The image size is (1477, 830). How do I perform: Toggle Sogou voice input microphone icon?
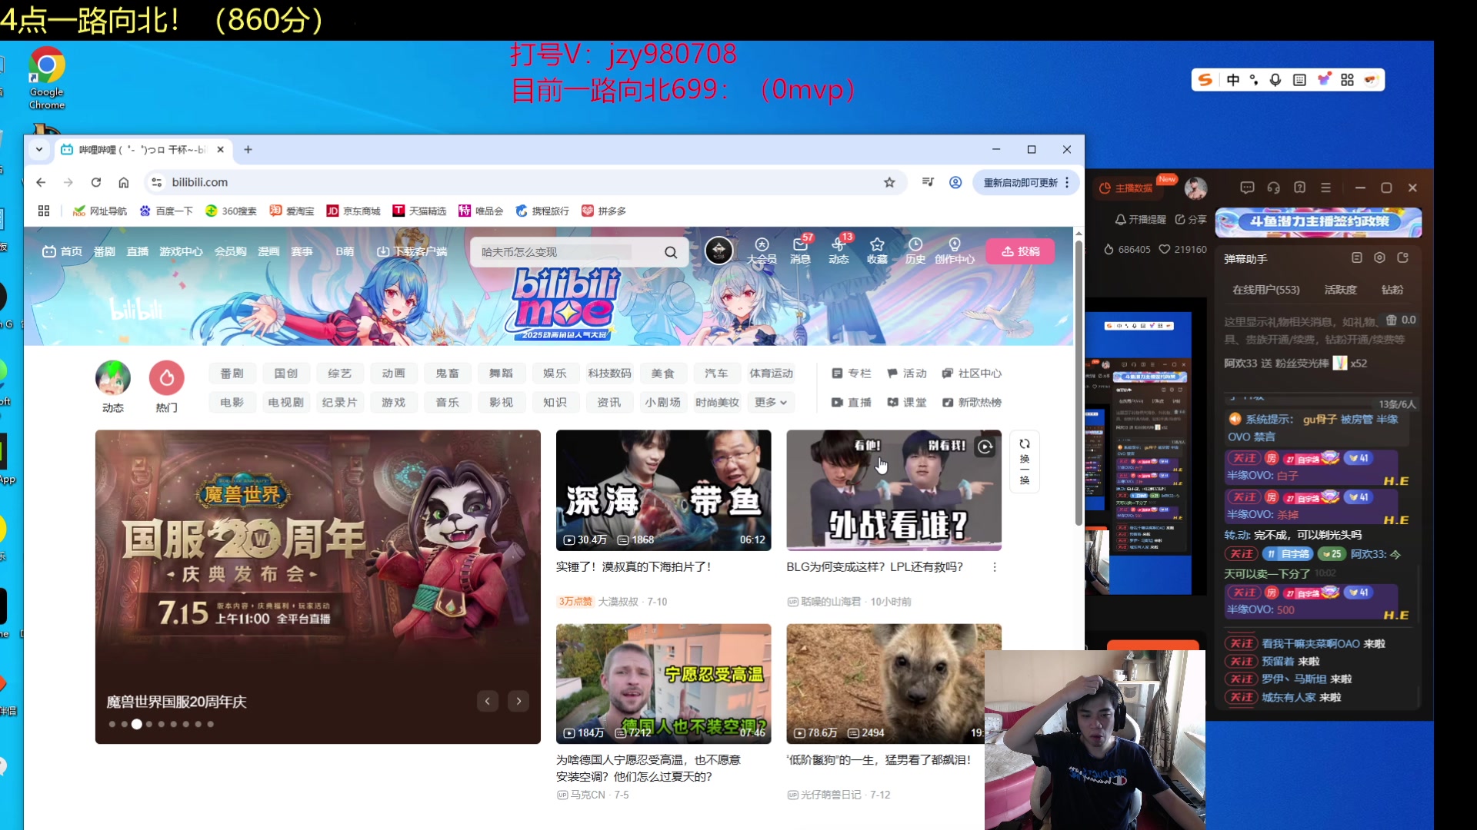tap(1275, 80)
